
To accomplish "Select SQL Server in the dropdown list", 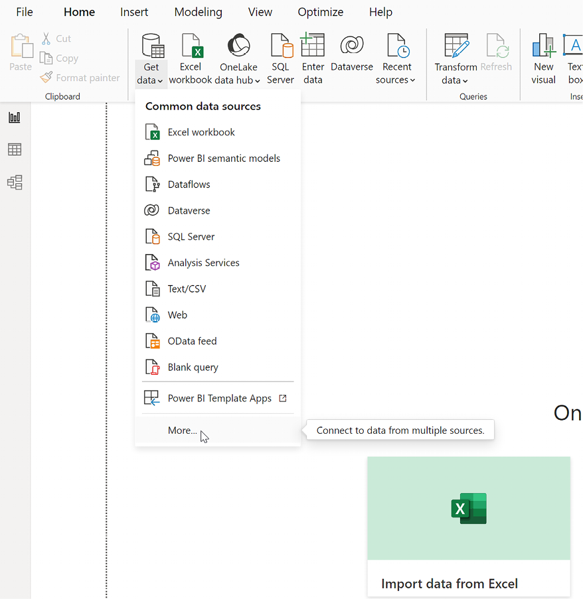I will (x=218, y=236).
